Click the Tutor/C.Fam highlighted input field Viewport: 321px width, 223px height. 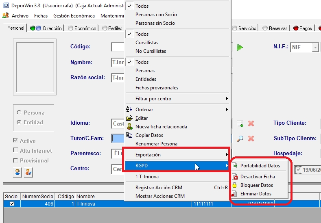118,139
